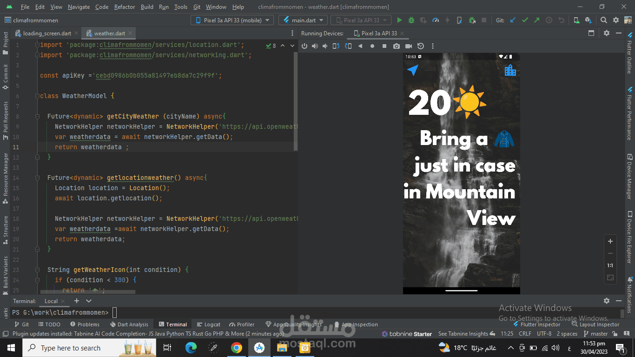The image size is (635, 357).
Task: Expand the terminal session options chevron
Action: pos(89,301)
